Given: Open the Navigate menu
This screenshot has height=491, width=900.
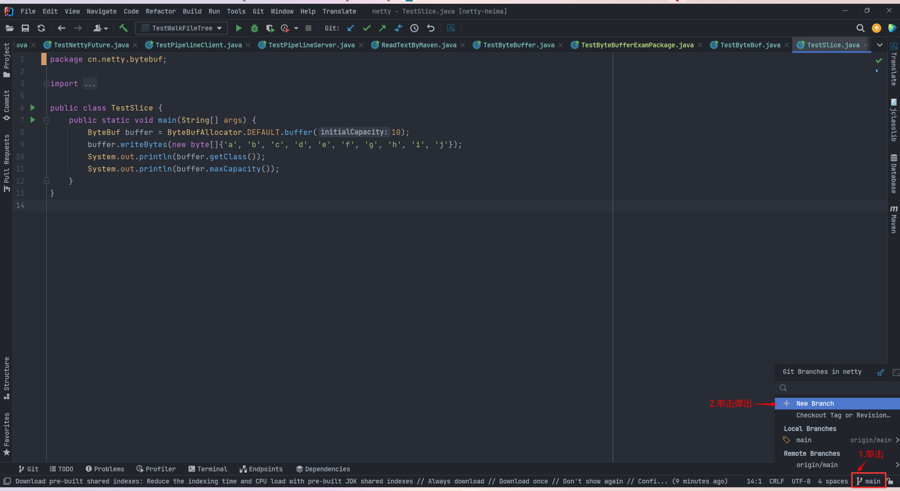Looking at the screenshot, I should pyautogui.click(x=102, y=11).
